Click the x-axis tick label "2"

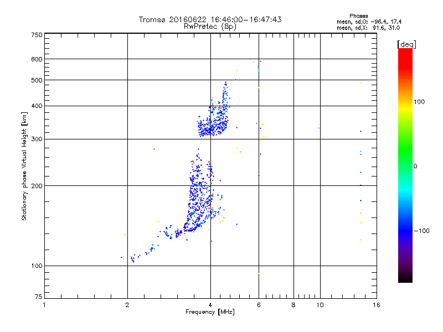click(127, 305)
